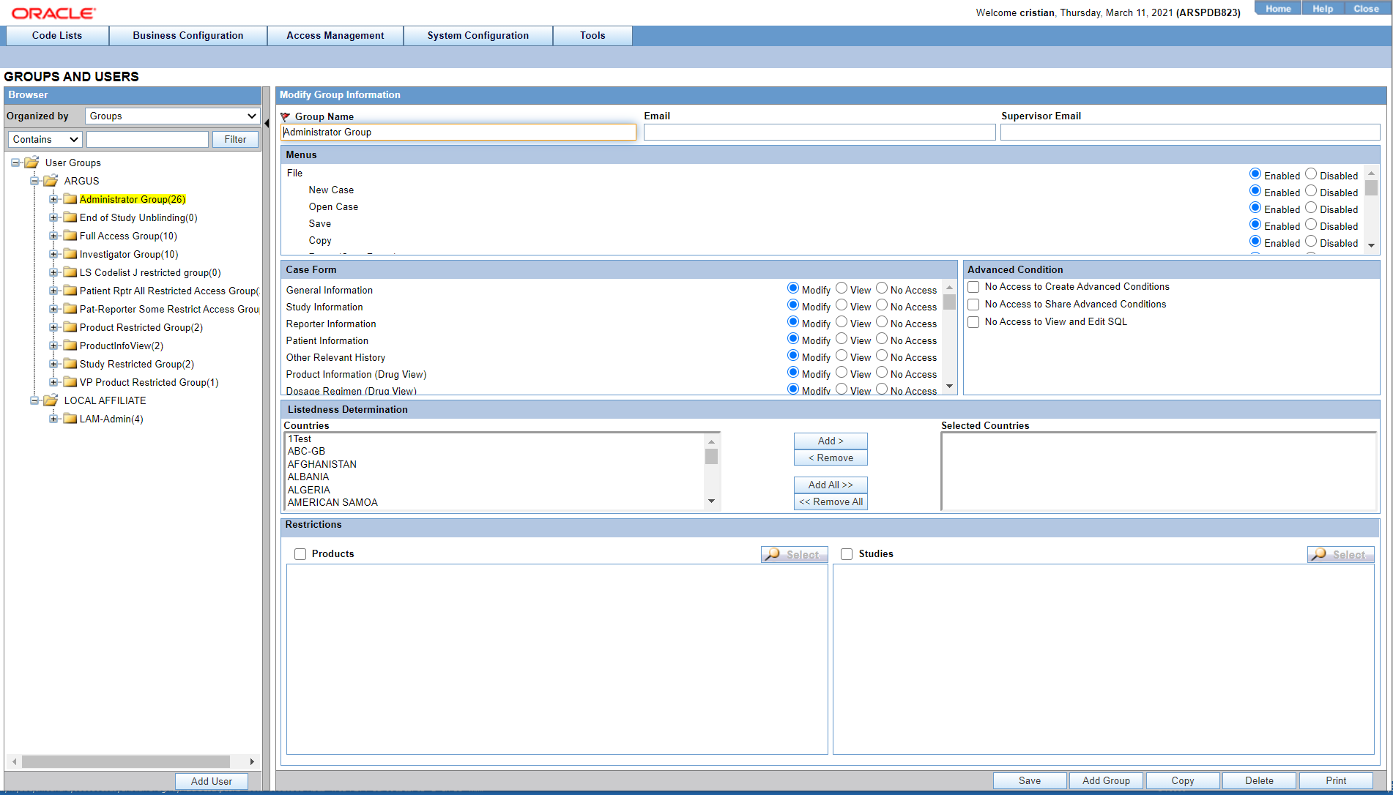Click the Copy button at bottom
This screenshot has height=795, width=1393.
1183,781
